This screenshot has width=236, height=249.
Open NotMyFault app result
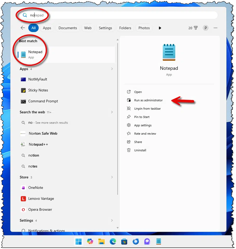(37, 79)
